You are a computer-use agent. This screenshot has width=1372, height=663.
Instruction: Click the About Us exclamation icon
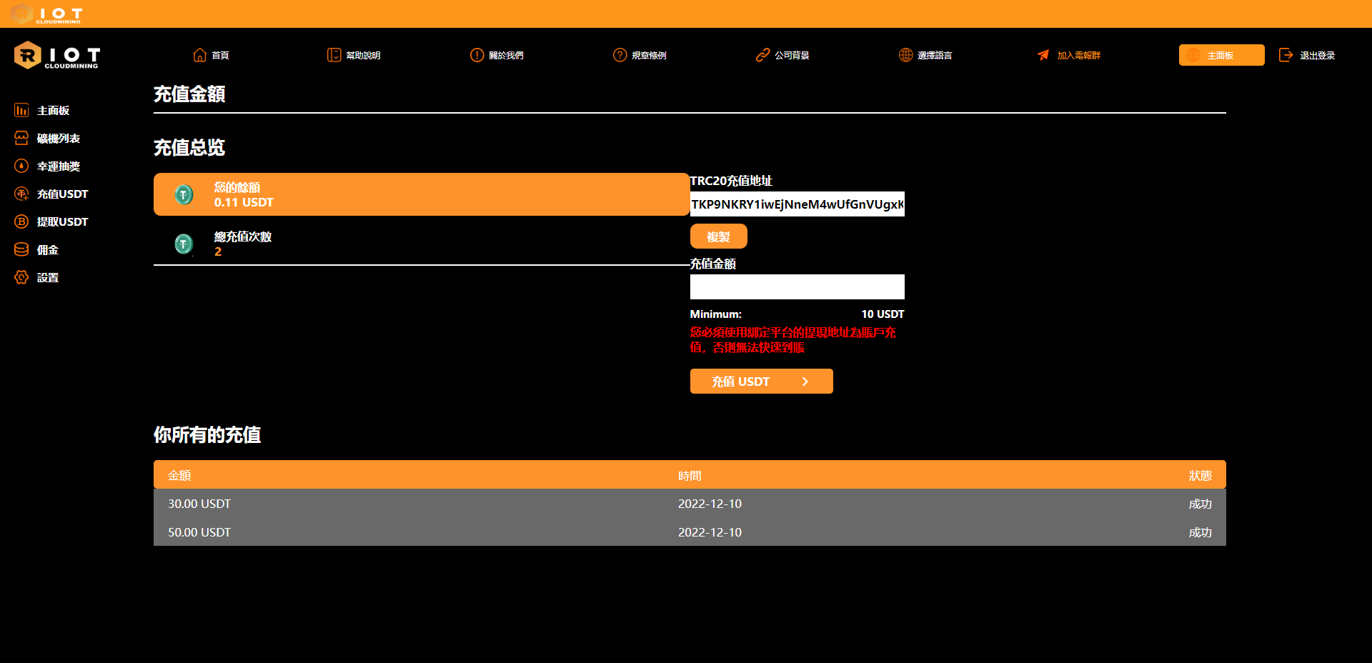tap(477, 55)
